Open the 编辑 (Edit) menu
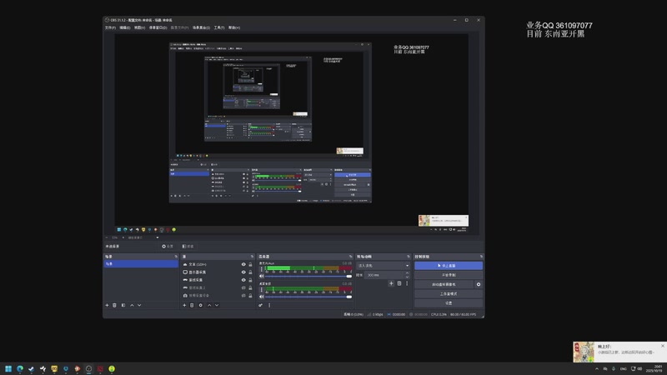Viewport: 667px width, 375px height. point(124,27)
